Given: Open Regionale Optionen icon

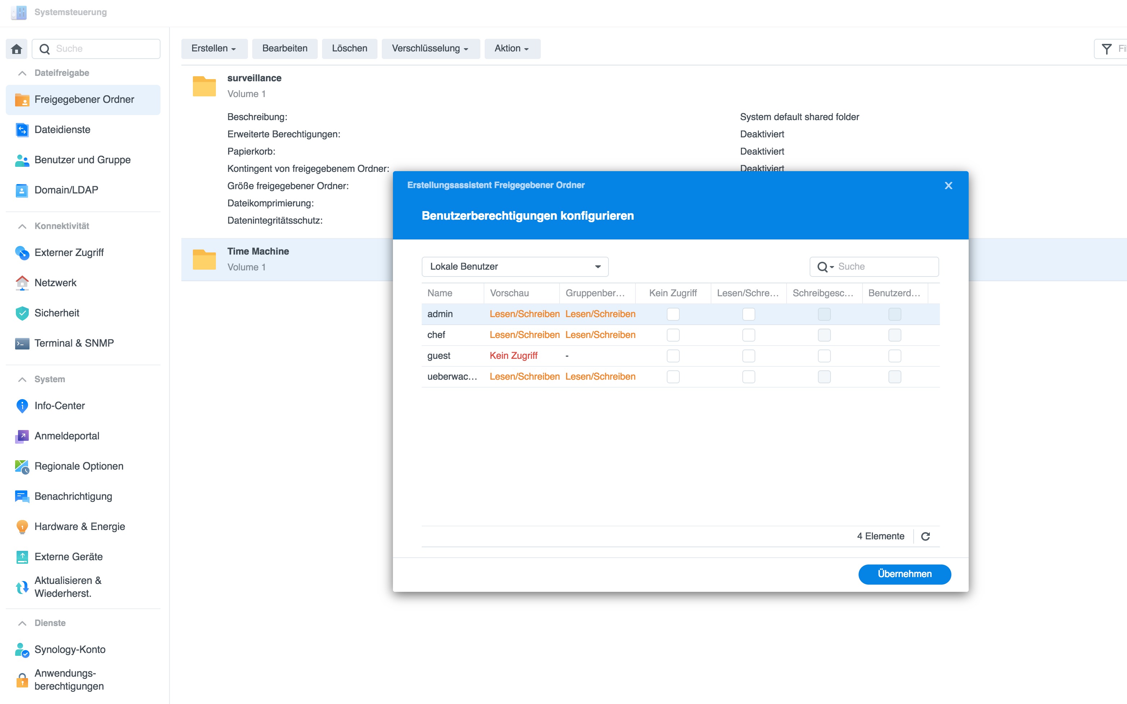Looking at the screenshot, I should coord(22,466).
